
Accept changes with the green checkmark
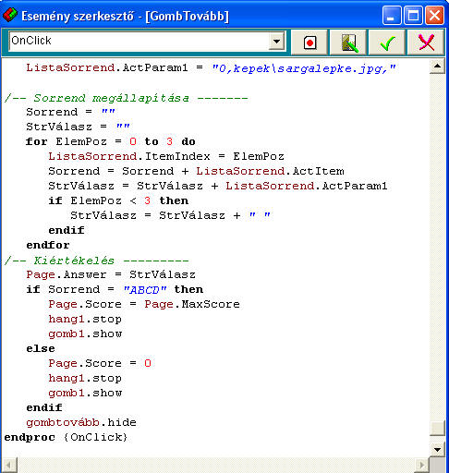tap(387, 42)
